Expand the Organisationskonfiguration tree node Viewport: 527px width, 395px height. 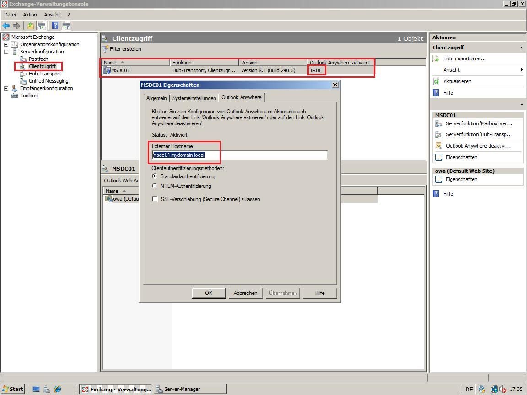6,44
